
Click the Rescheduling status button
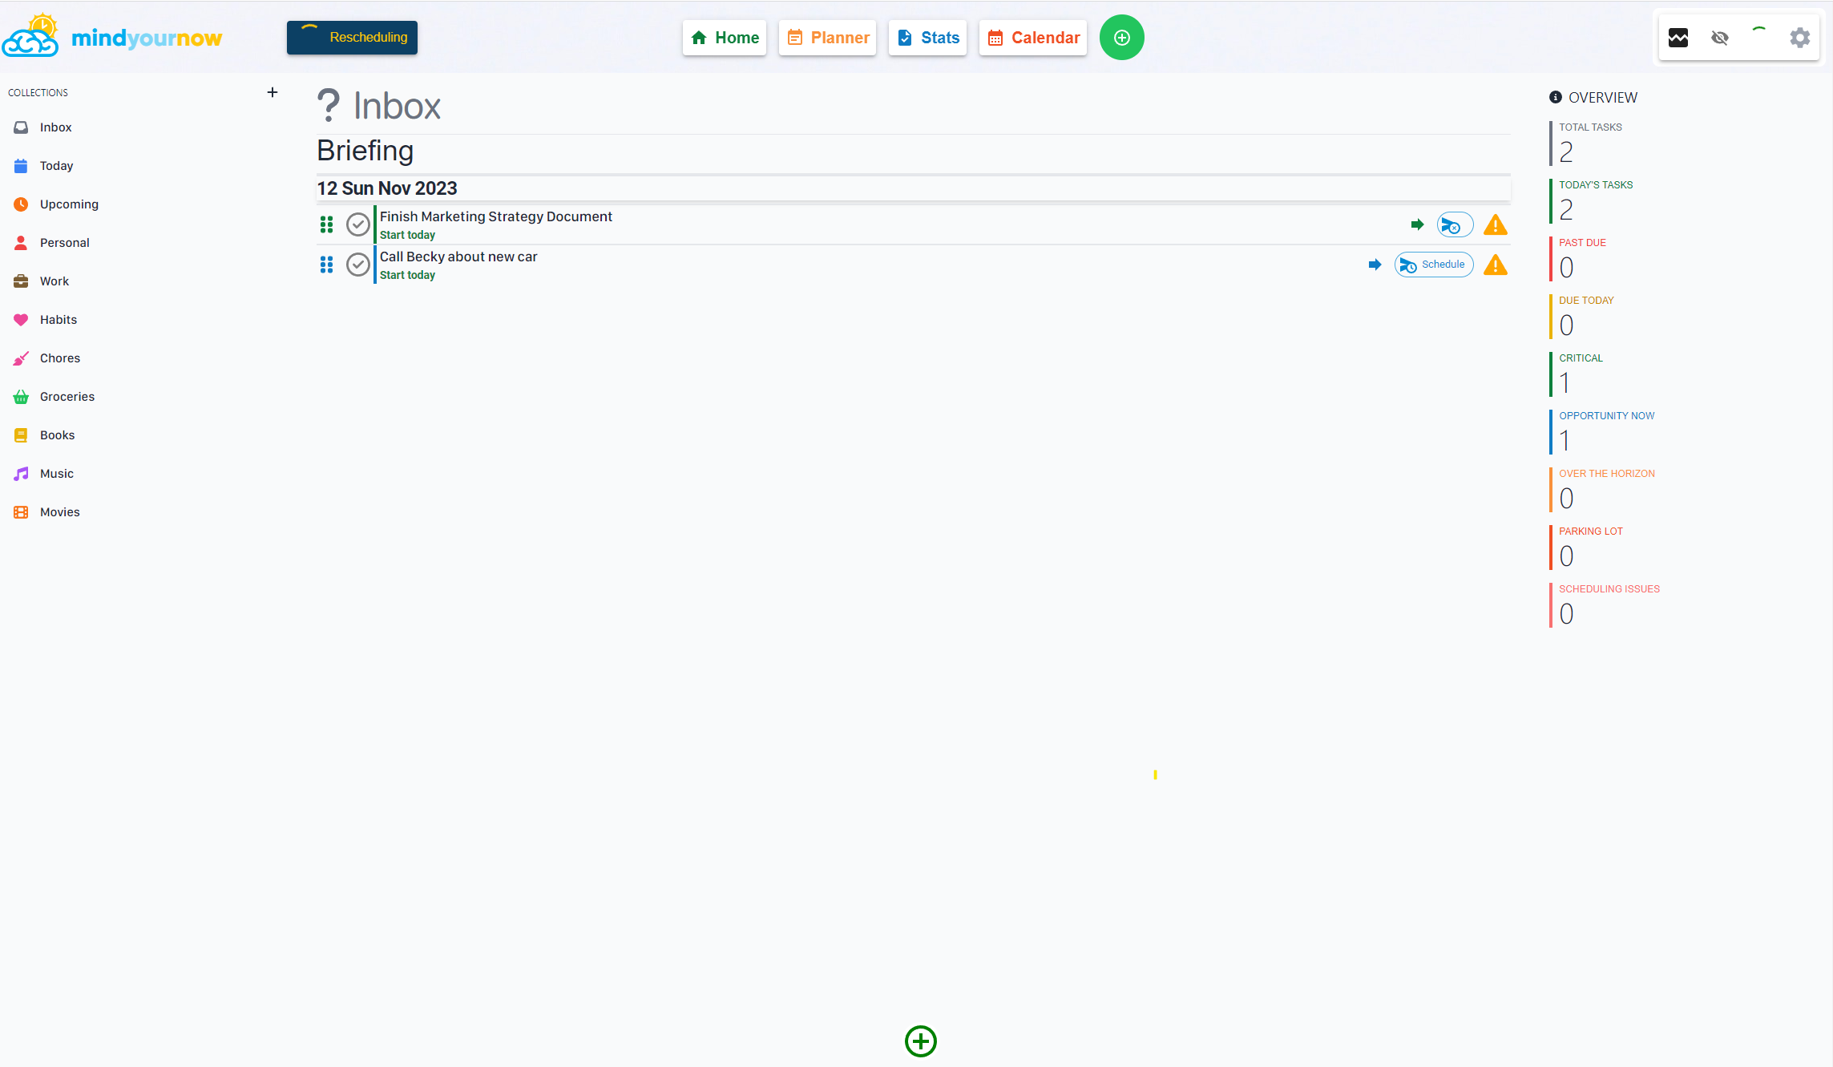point(352,38)
